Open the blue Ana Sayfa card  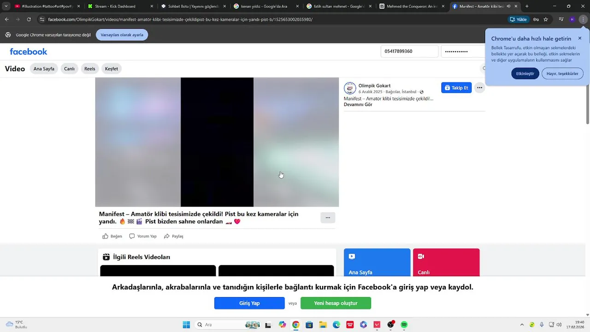[x=377, y=262]
